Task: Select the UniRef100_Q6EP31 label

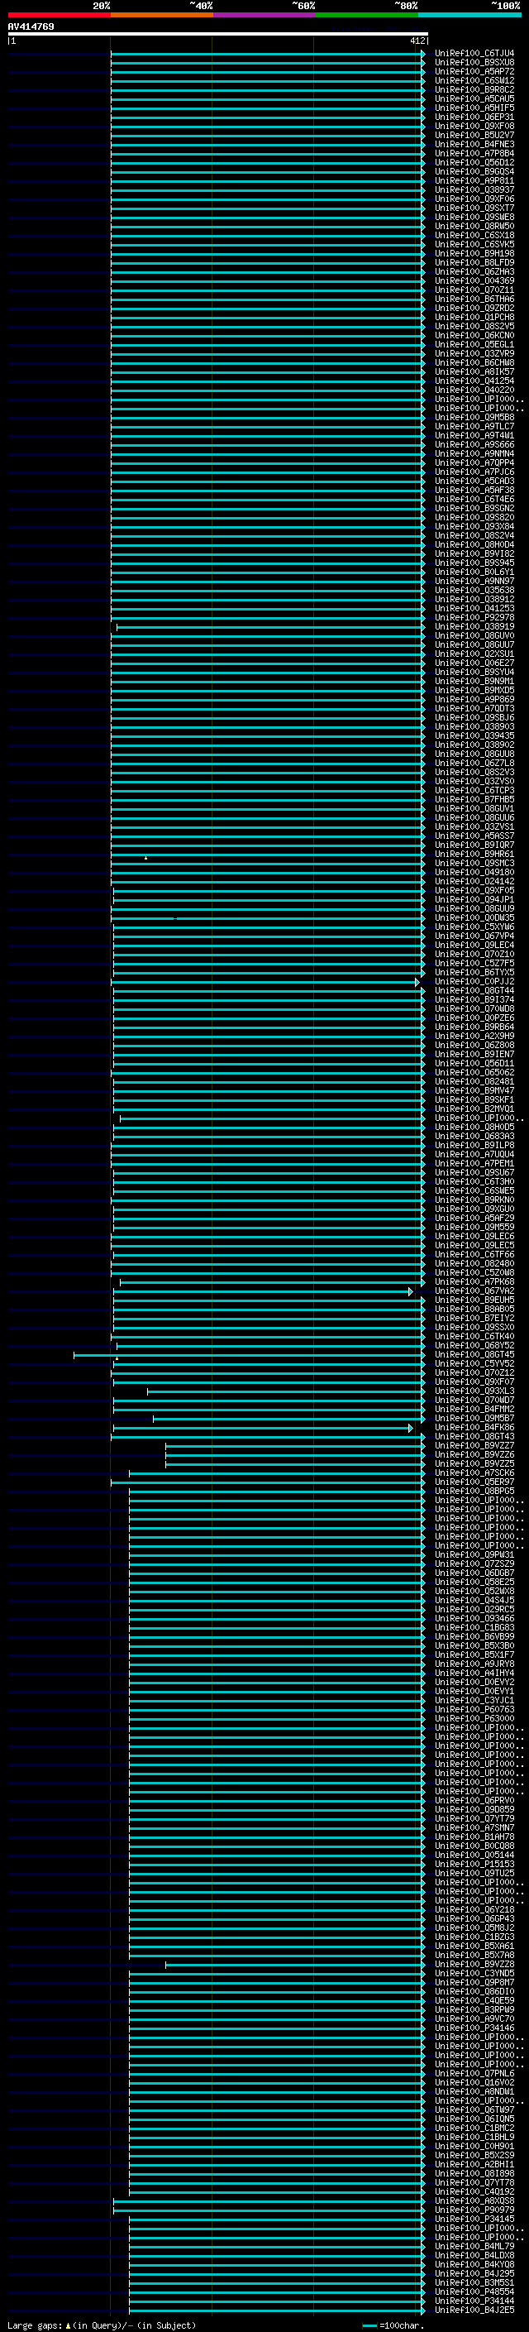Action: click(x=474, y=117)
